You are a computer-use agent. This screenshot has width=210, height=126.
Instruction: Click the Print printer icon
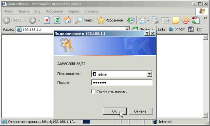pyautogui.click(x=155, y=20)
